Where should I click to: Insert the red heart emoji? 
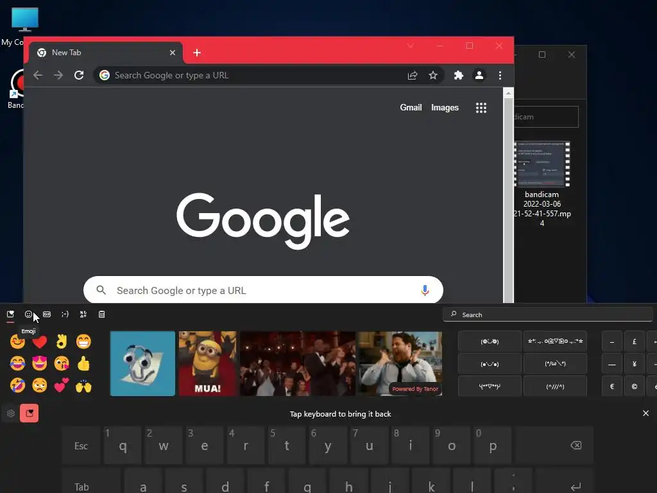click(39, 342)
